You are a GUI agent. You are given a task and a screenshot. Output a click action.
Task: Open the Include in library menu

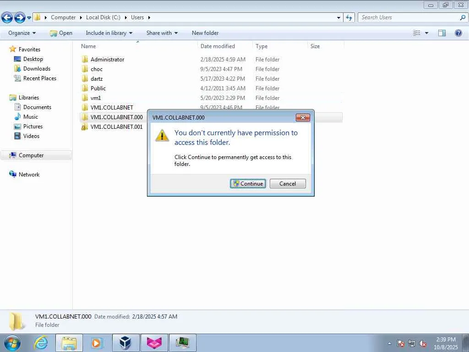(x=109, y=33)
